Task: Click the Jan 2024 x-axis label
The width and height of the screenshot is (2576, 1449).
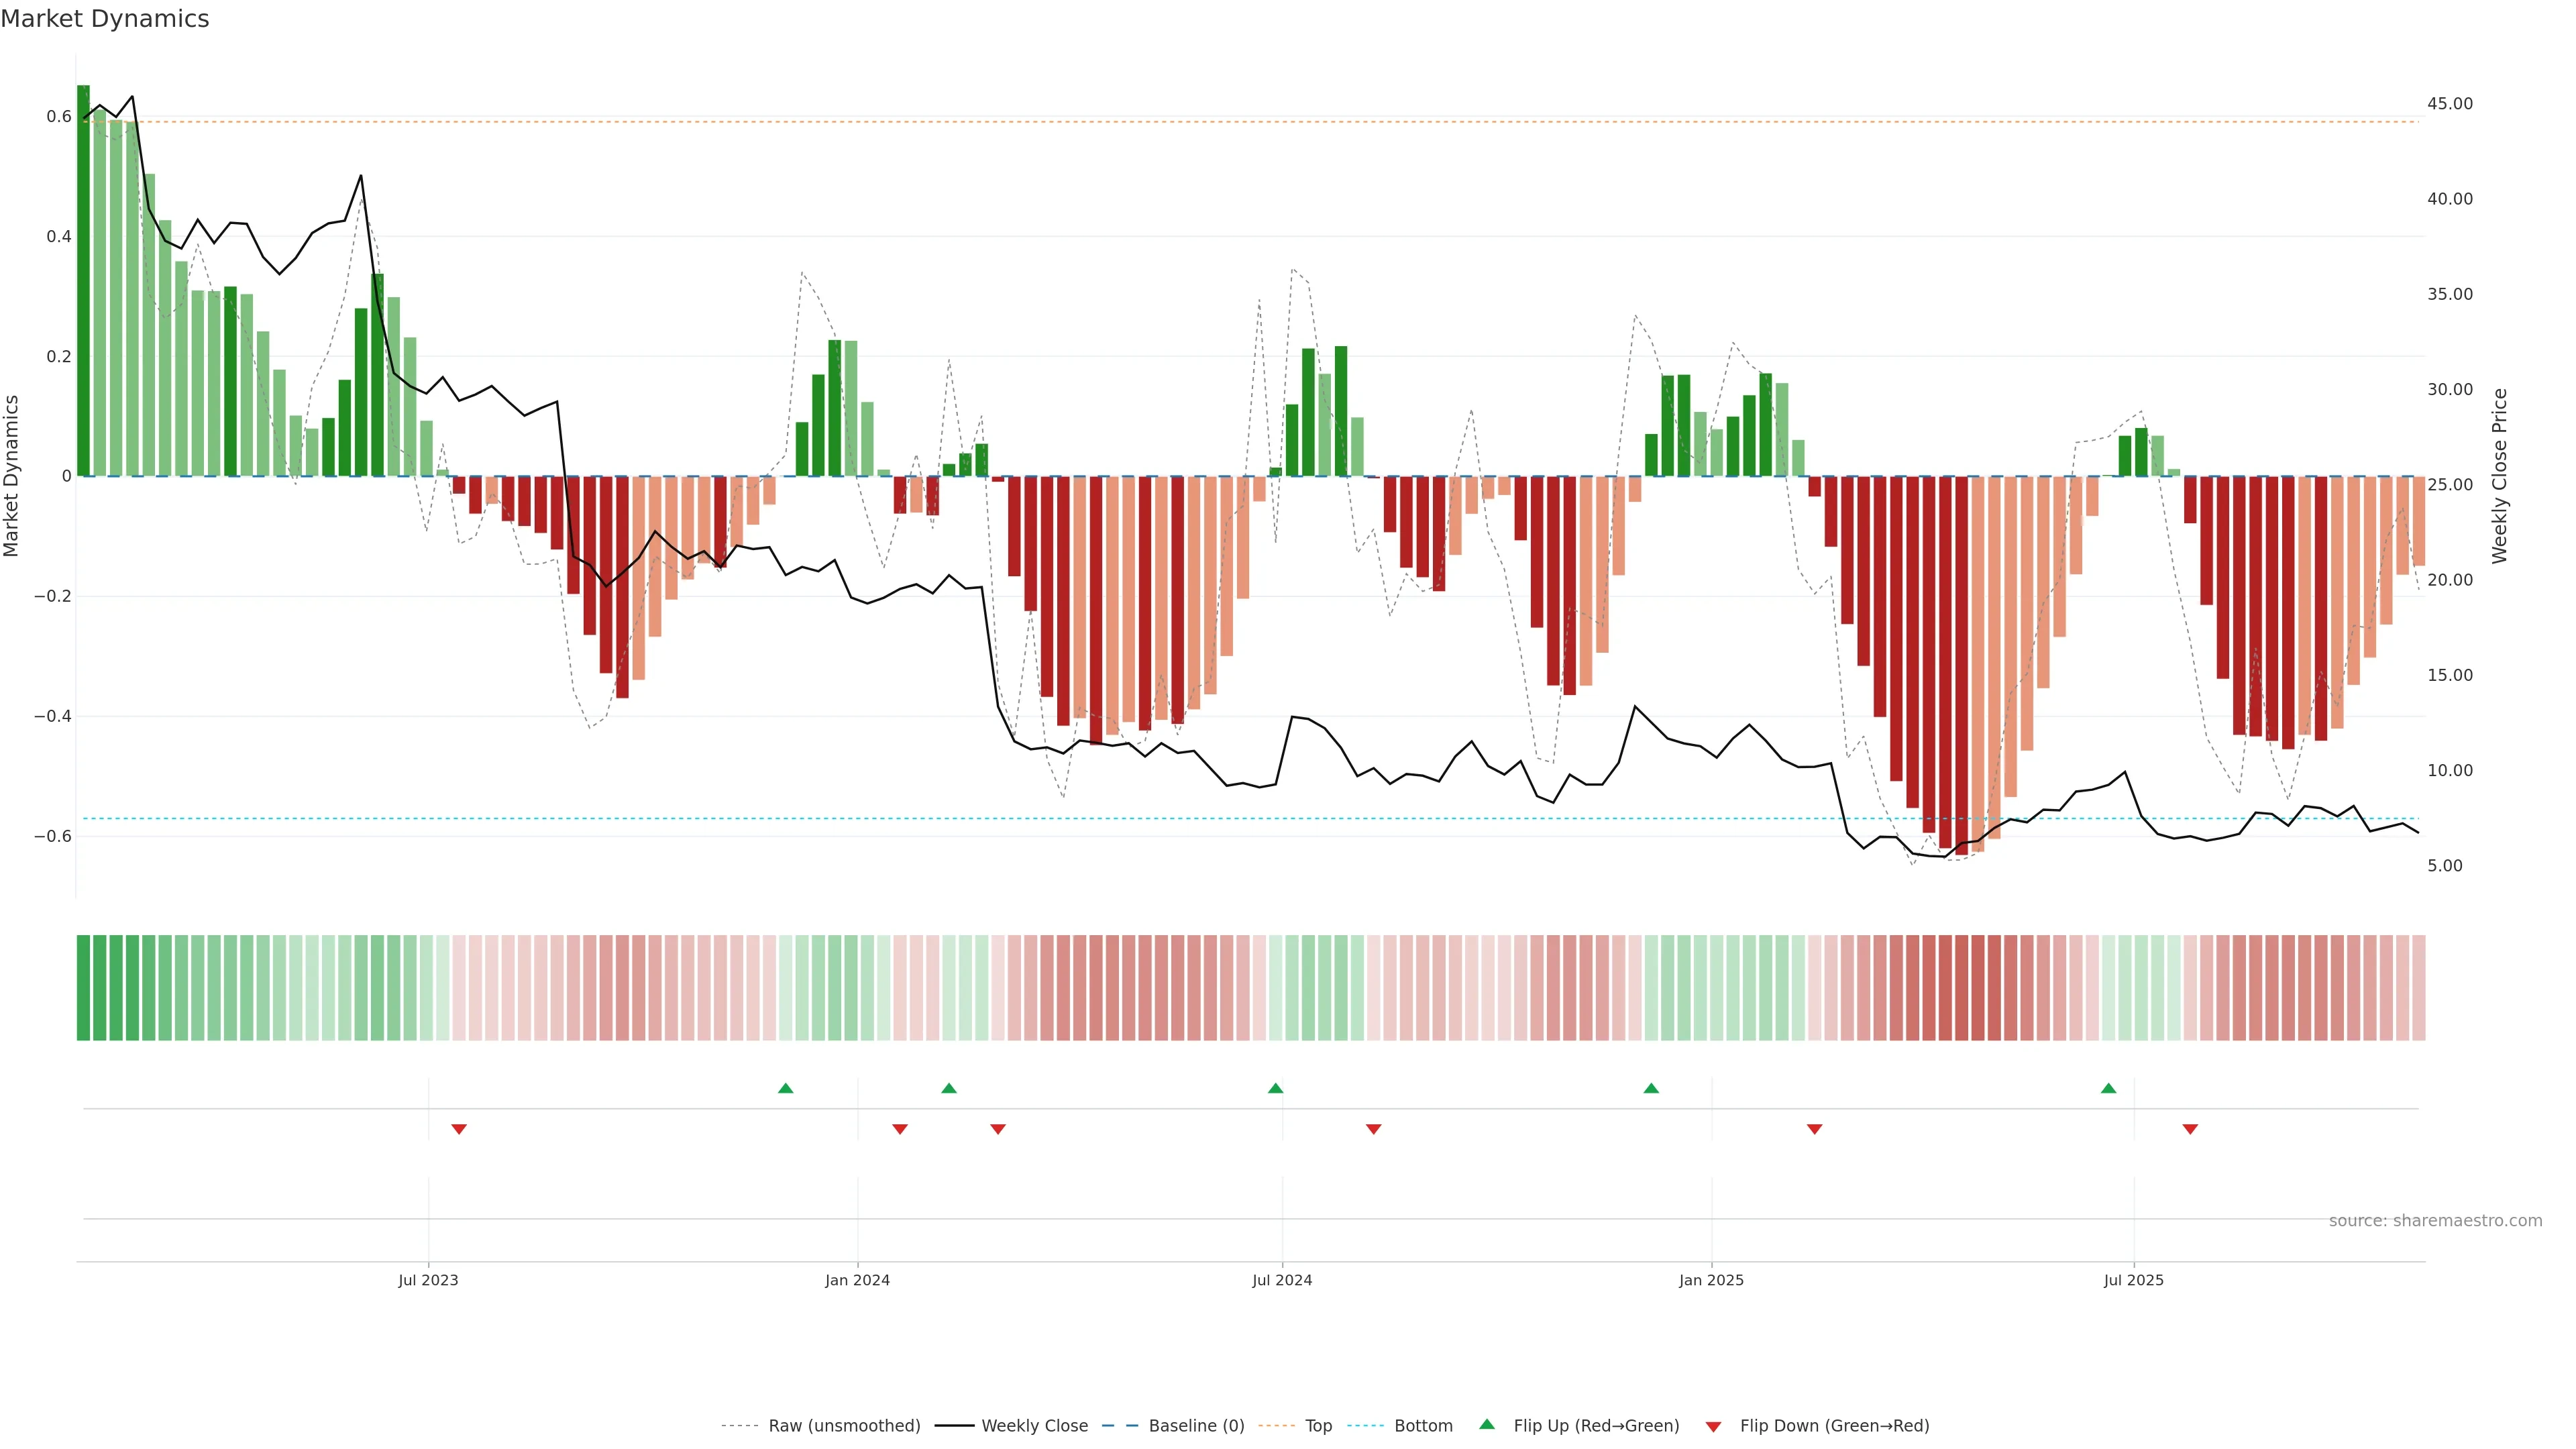Action: pyautogui.click(x=857, y=1280)
